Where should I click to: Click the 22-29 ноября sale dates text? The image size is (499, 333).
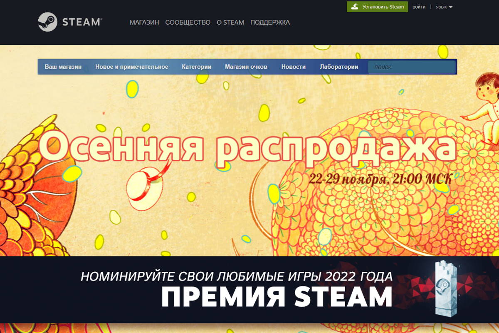coord(379,179)
